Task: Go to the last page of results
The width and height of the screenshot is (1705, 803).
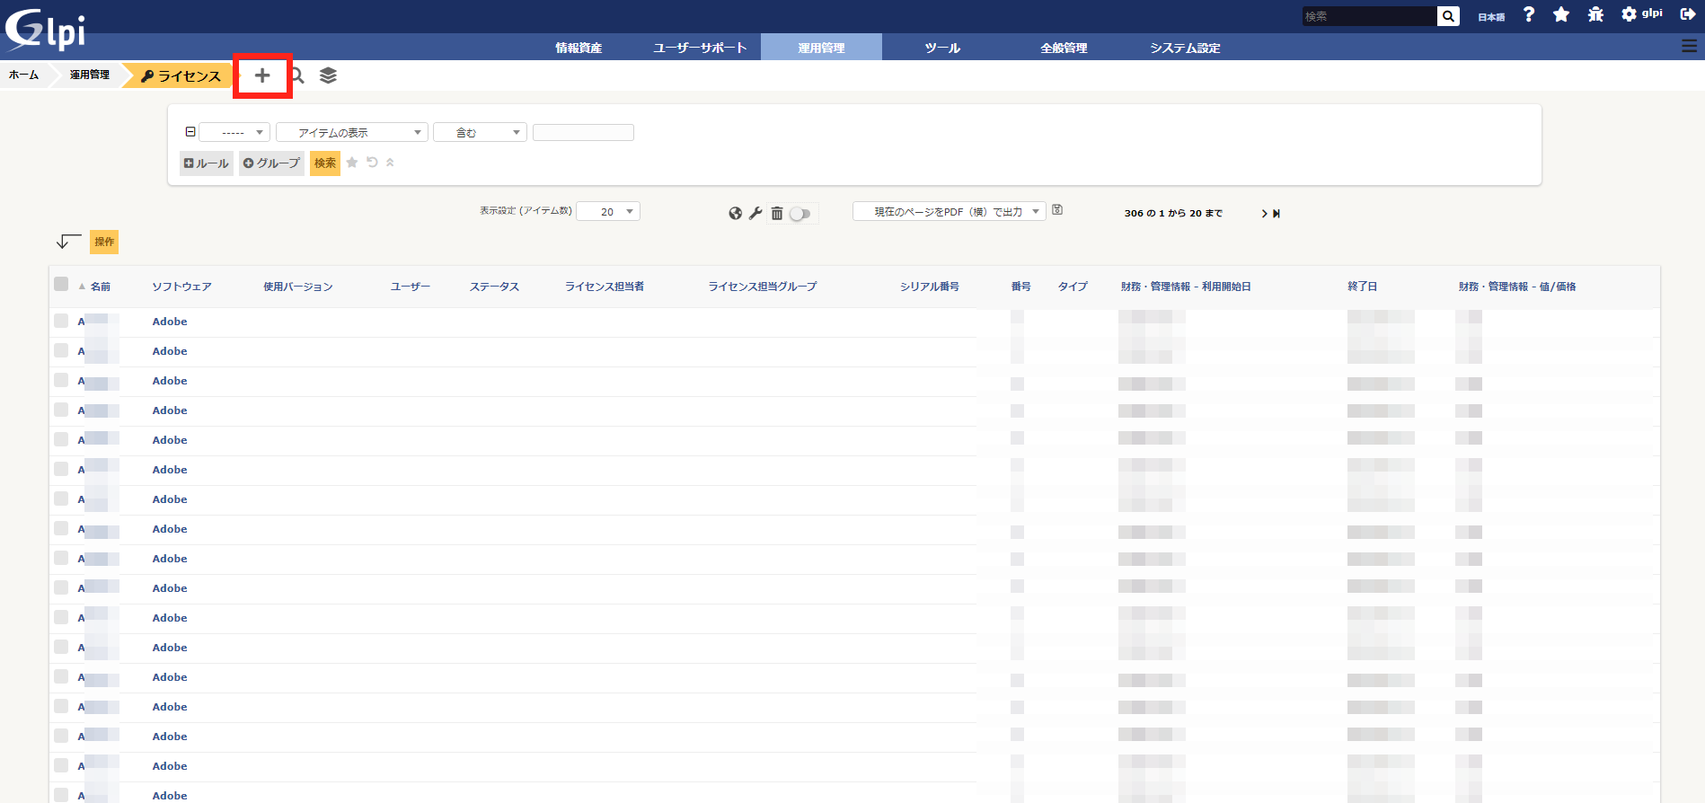Action: click(x=1277, y=214)
